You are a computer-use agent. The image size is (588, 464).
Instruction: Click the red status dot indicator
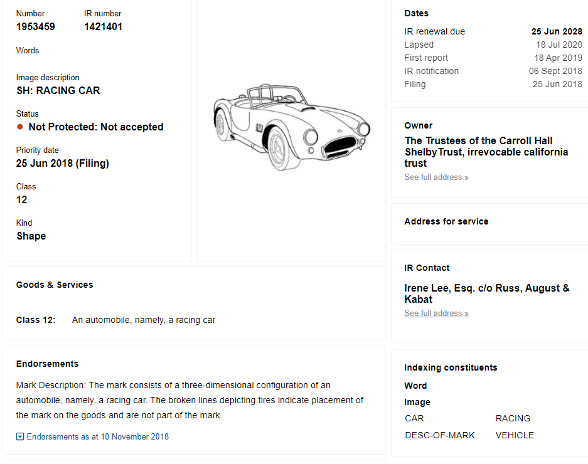pyautogui.click(x=20, y=127)
